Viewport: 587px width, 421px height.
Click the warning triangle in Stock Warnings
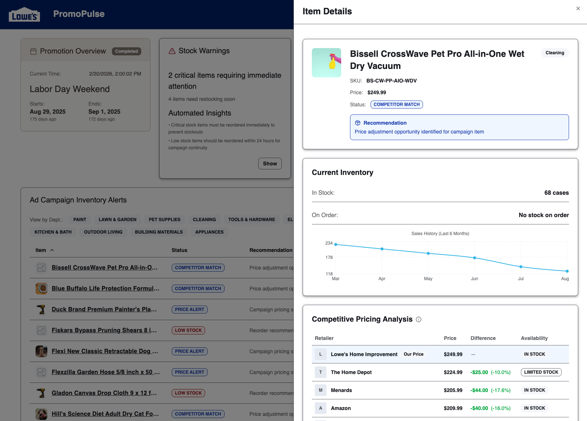172,51
